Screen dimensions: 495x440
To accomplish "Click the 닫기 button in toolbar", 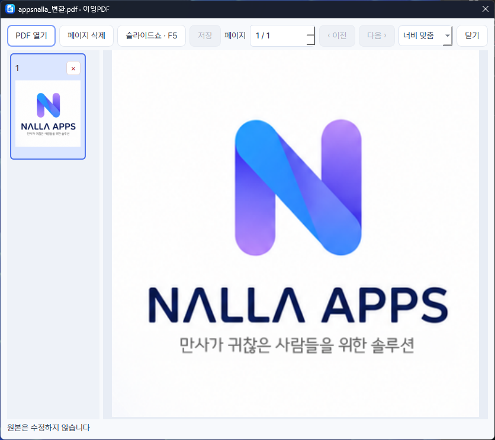I will click(x=472, y=35).
